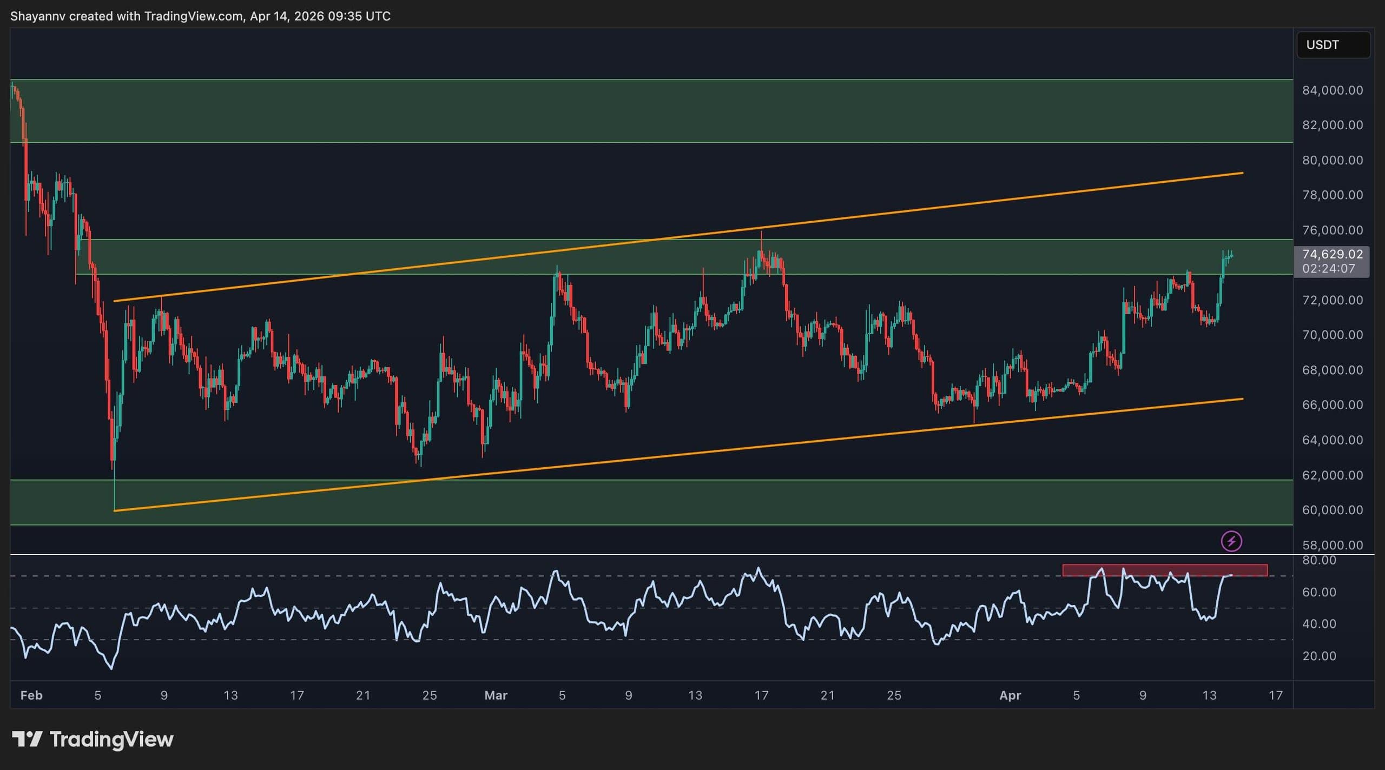1385x770 pixels.
Task: Open the USDT currency selector
Action: [x=1333, y=45]
